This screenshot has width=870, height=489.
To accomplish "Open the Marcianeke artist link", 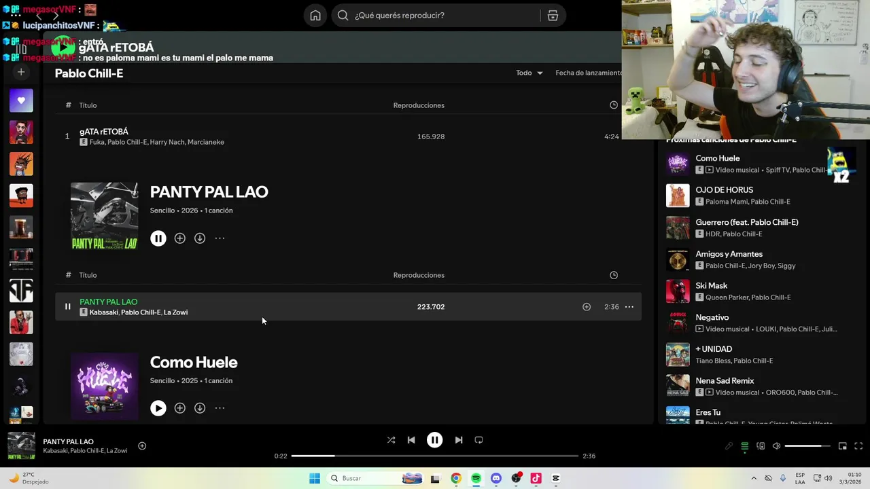I will [205, 143].
